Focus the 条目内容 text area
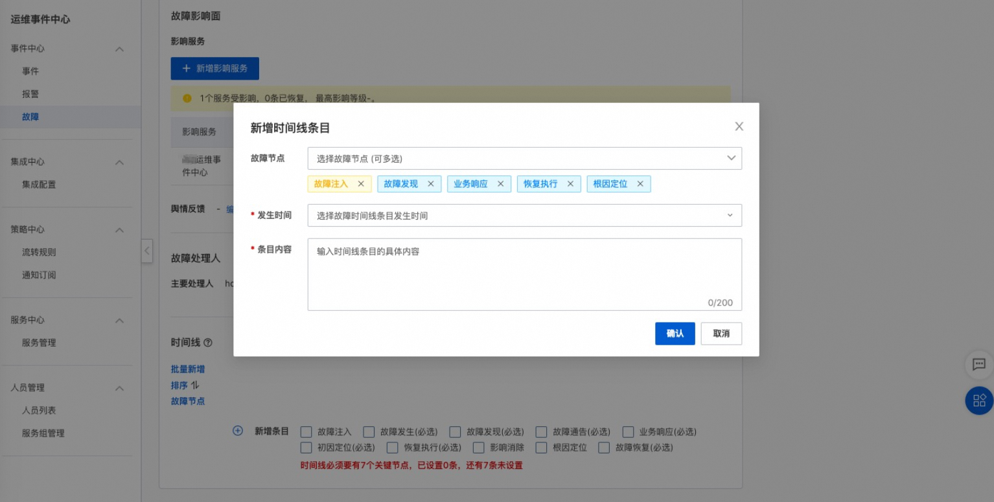 pyautogui.click(x=525, y=275)
